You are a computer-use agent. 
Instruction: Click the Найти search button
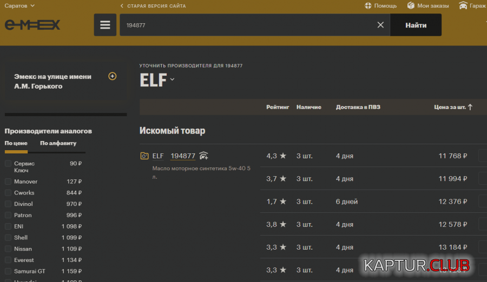(x=416, y=25)
